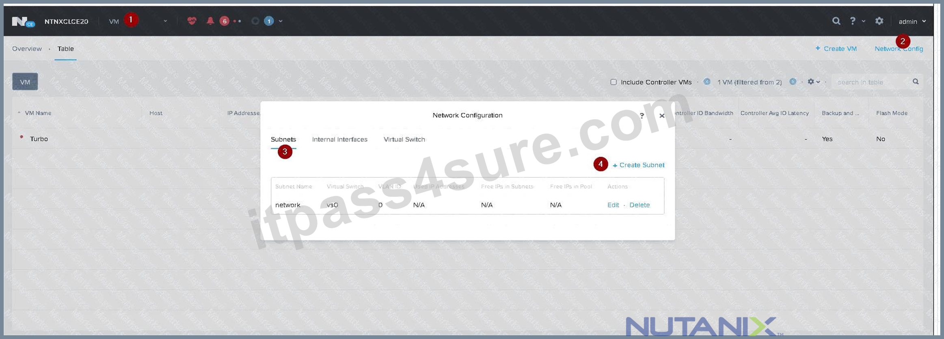Open the alerts bell icon

tap(210, 21)
